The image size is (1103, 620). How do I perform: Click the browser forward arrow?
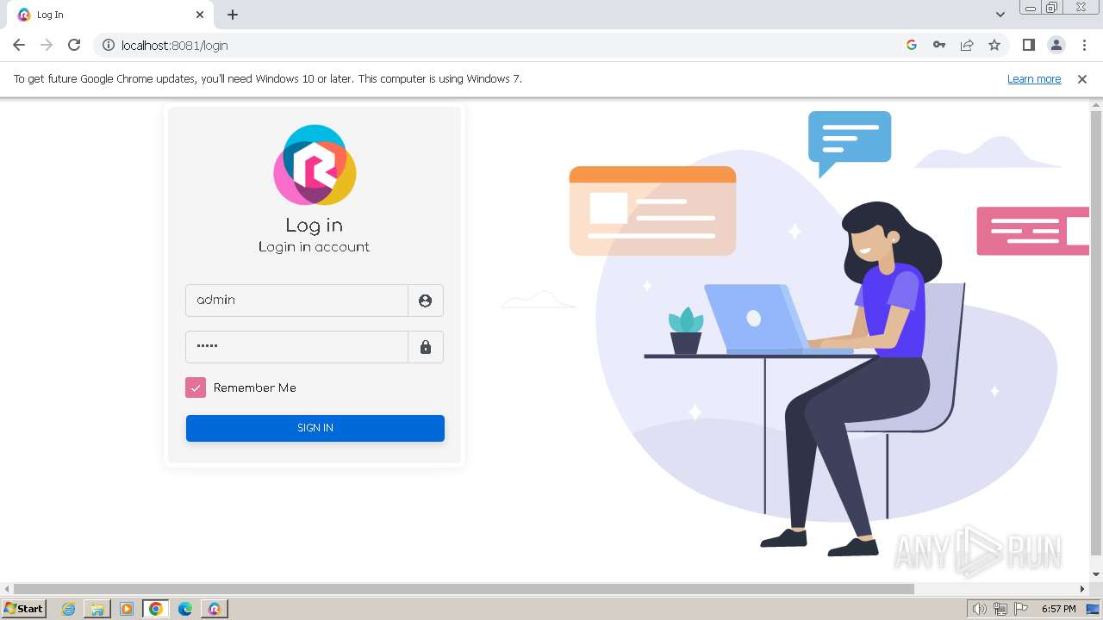click(47, 45)
